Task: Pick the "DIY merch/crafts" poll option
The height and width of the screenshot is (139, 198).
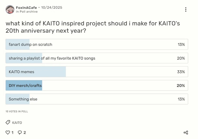Action: (x=97, y=86)
